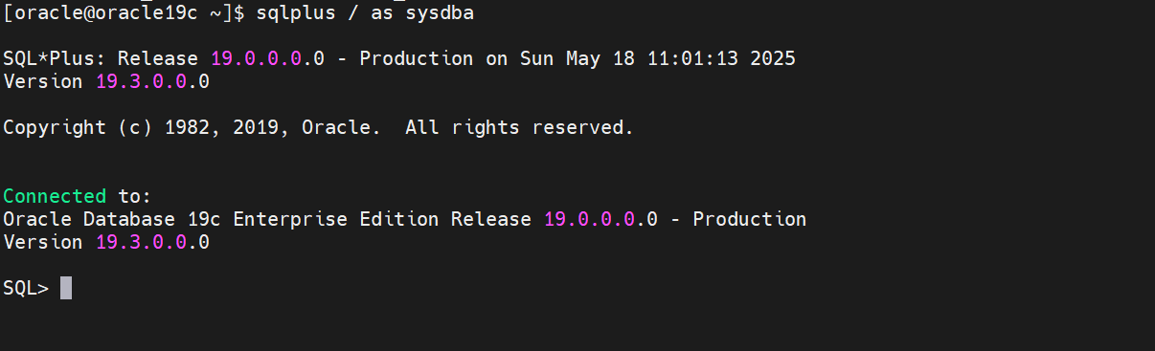Click the blinking cursor after SQL> prompt
Viewport: 1155px width, 351px height.
[x=66, y=288]
